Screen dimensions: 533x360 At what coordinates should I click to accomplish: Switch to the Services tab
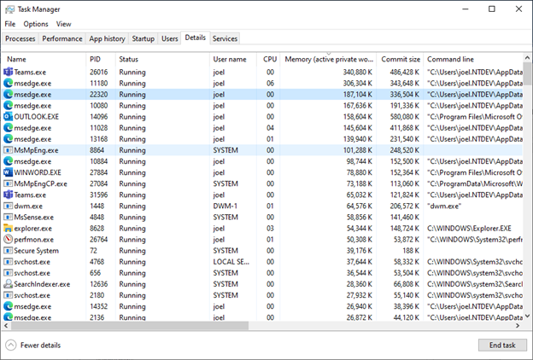tap(225, 38)
